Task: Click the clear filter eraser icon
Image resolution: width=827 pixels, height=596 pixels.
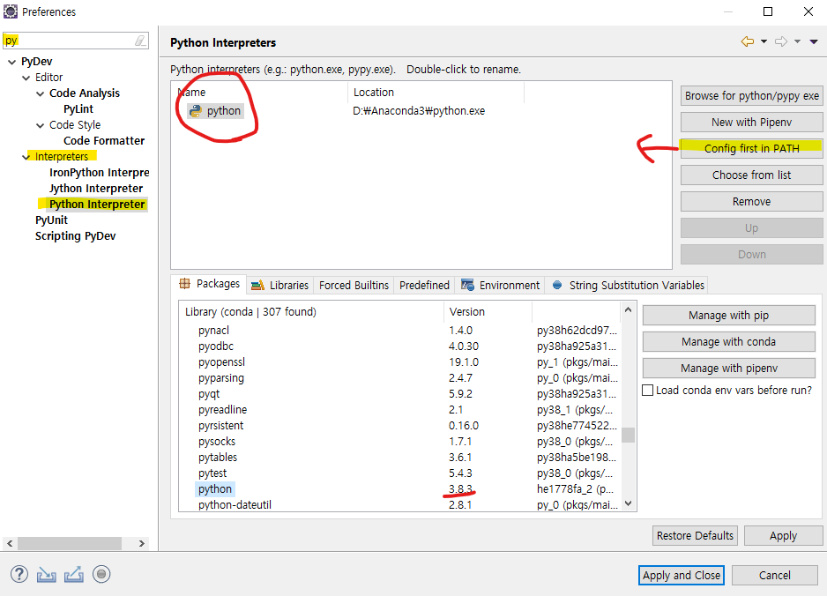Action: (140, 41)
